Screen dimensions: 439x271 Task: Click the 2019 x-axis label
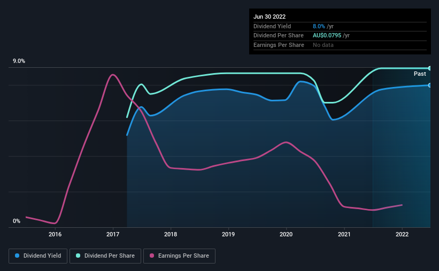pos(228,234)
